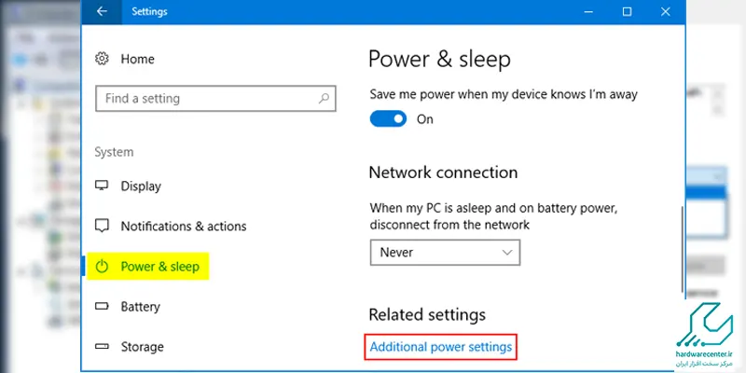Toggle off Save me power switch
The image size is (746, 373).
[x=388, y=119]
